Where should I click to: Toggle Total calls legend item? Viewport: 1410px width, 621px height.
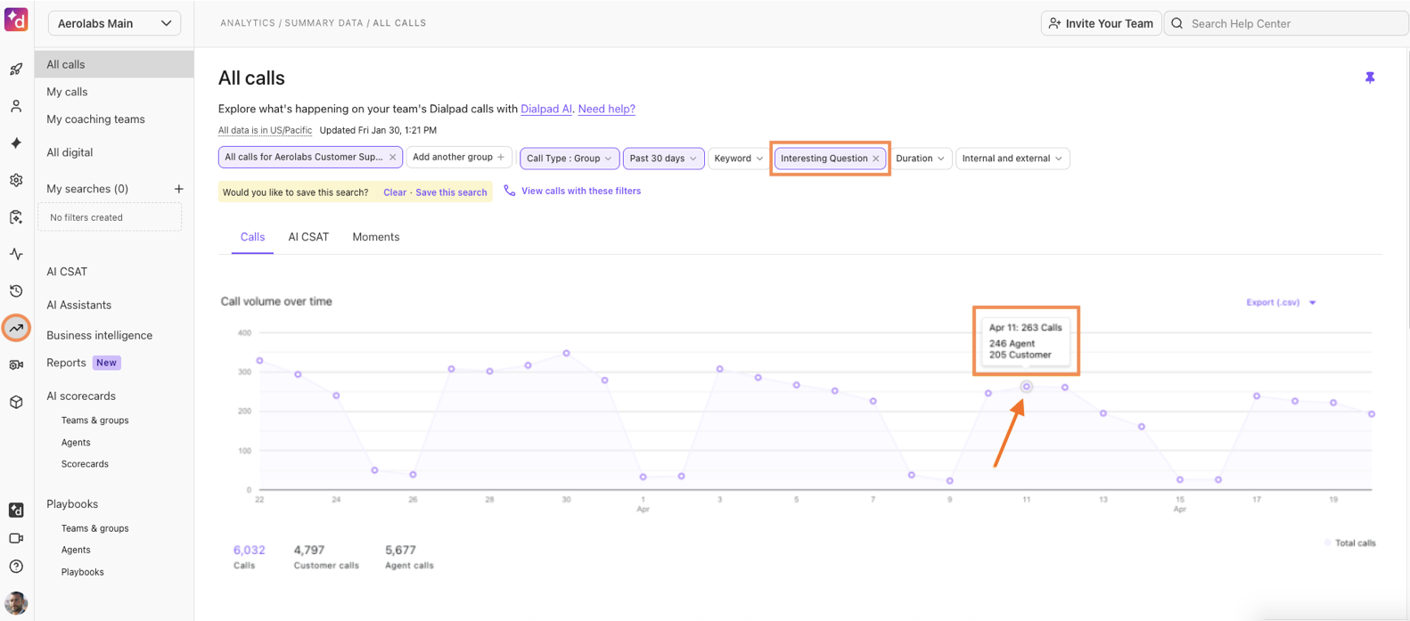point(1351,543)
